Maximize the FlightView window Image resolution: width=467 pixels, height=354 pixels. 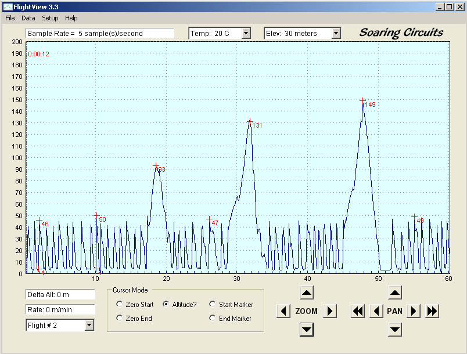click(450, 7)
